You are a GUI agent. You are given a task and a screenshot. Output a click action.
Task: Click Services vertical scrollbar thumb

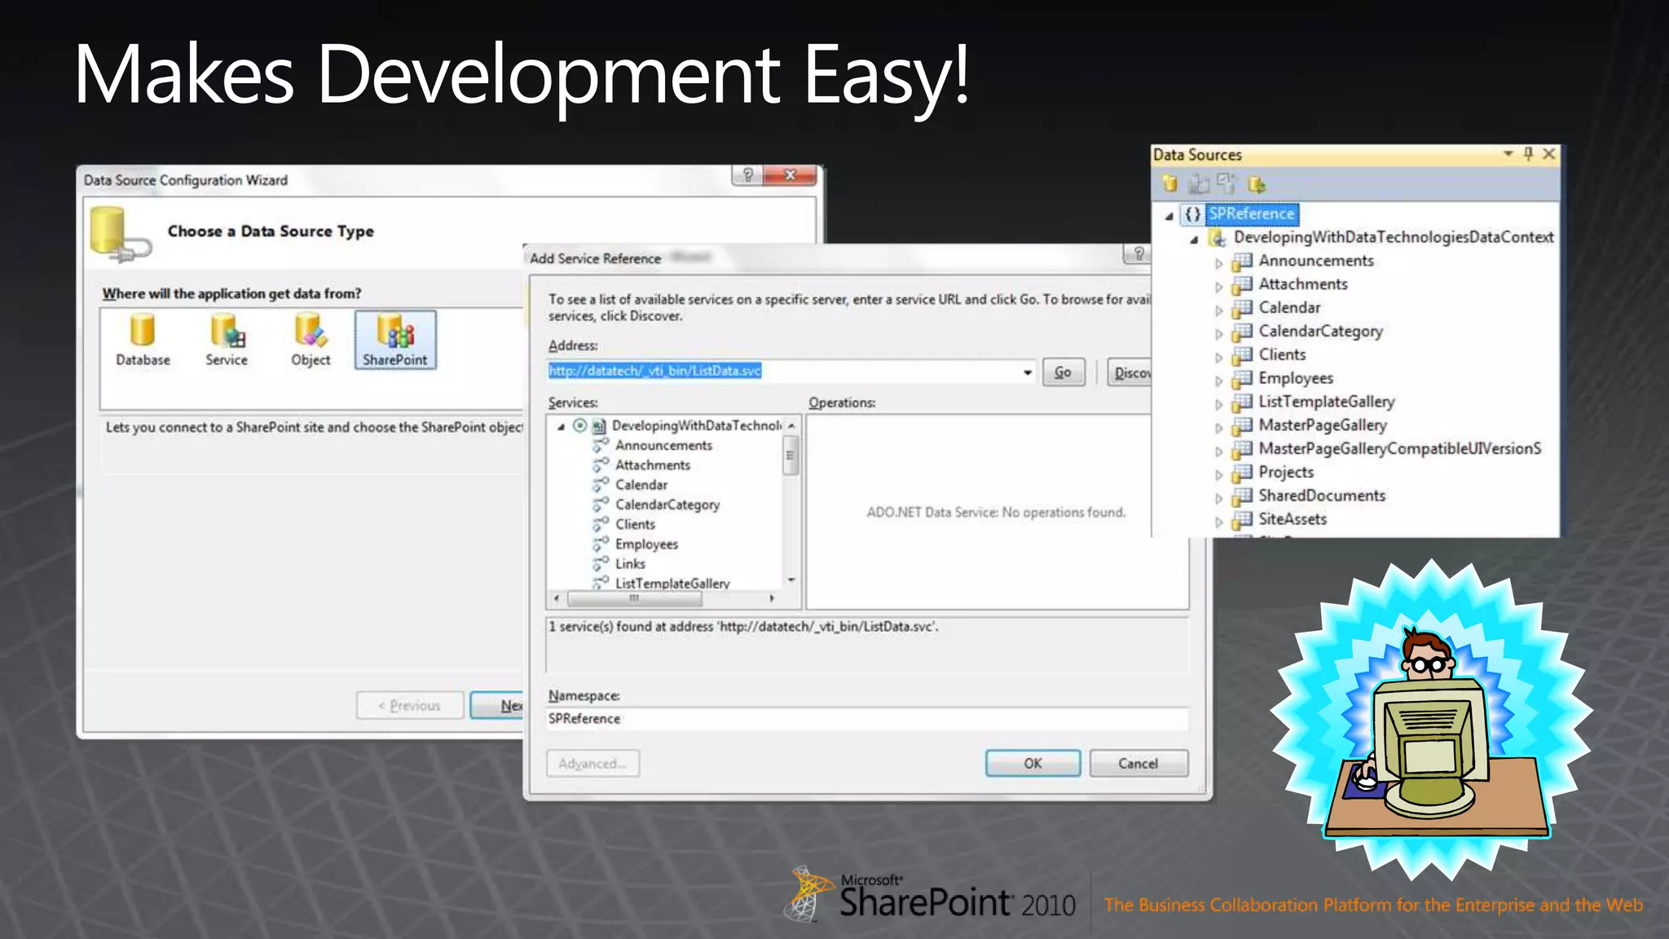[x=790, y=456]
